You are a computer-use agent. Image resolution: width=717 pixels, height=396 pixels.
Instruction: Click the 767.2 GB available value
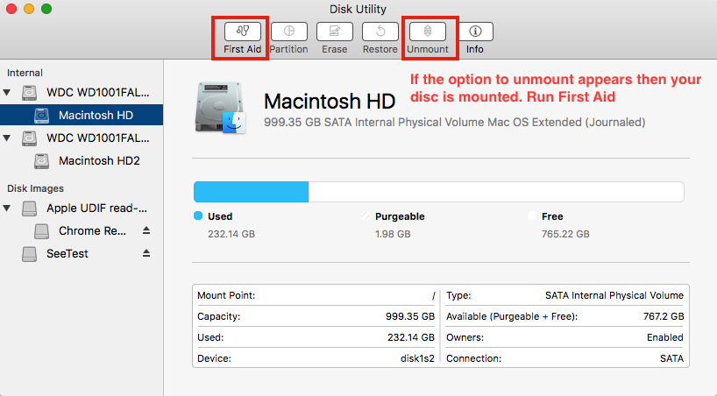point(664,316)
